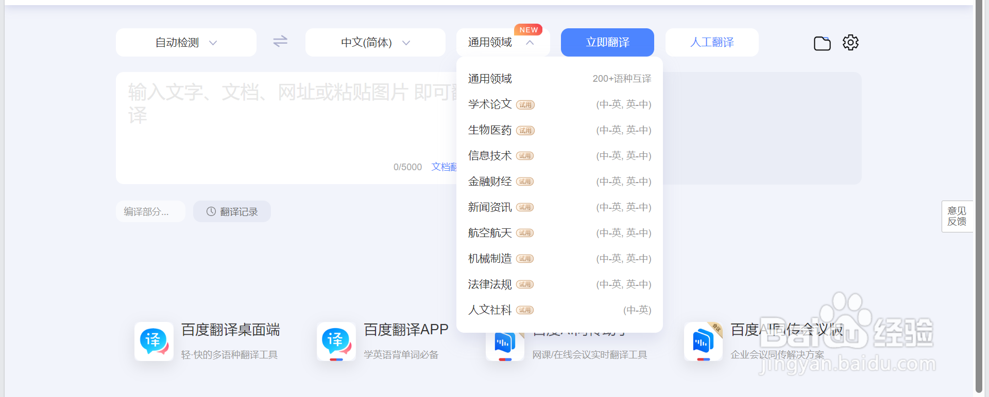Click the 试用 badge next to 生物医药
The width and height of the screenshot is (989, 397).
(x=525, y=131)
